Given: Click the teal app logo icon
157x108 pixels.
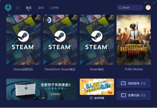Looking at the screenshot, I should pyautogui.click(x=8, y=7).
